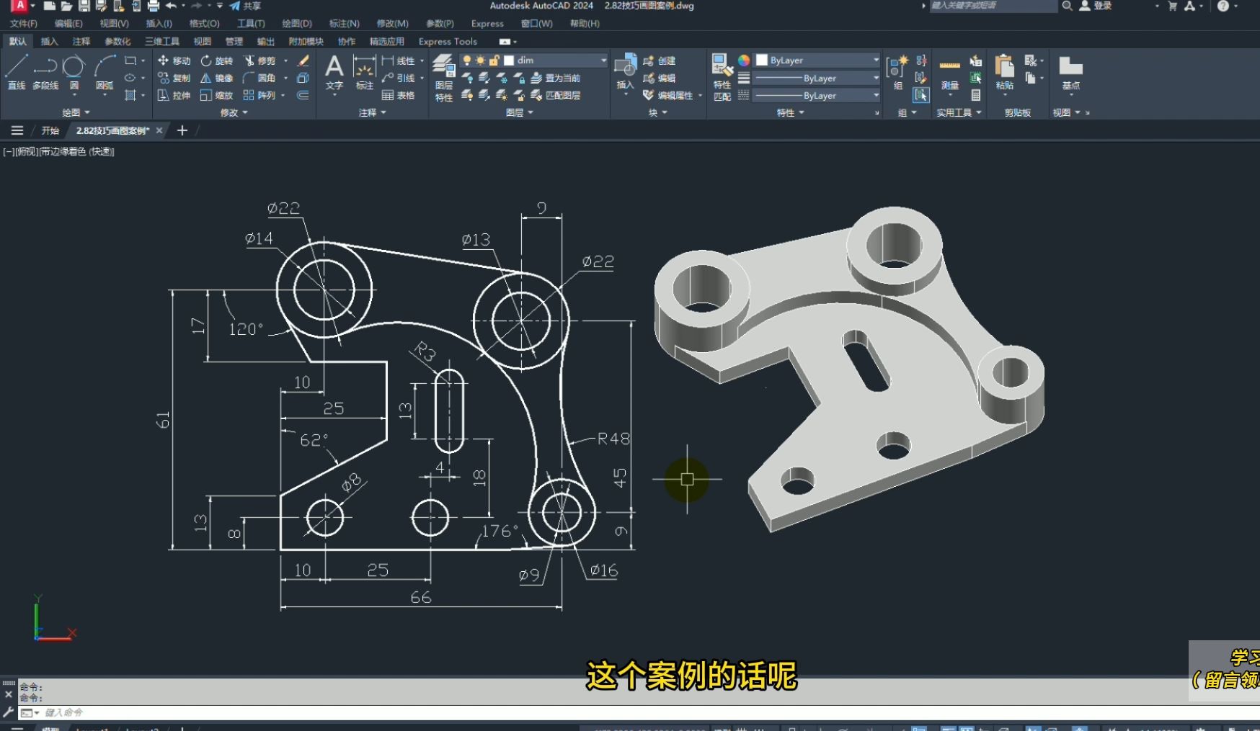Expand the Draw (绘图) panel flyout

pyautogui.click(x=76, y=112)
